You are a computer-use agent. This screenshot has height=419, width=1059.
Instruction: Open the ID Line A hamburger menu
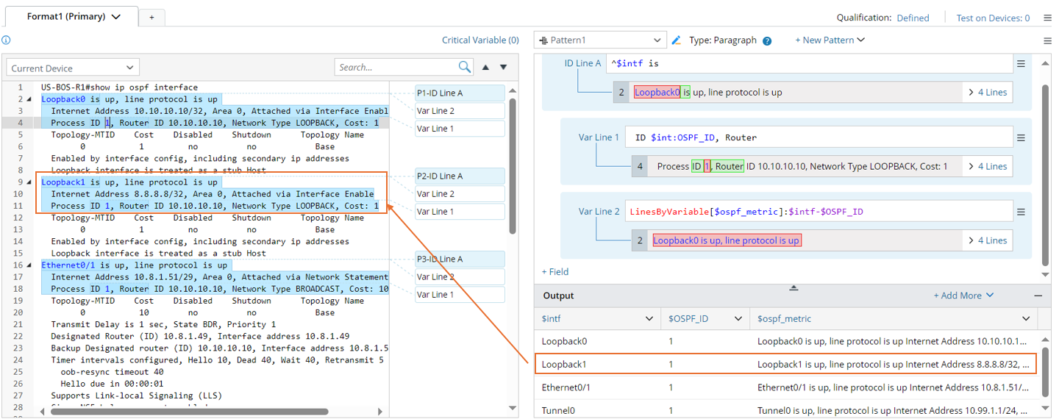click(x=1021, y=64)
